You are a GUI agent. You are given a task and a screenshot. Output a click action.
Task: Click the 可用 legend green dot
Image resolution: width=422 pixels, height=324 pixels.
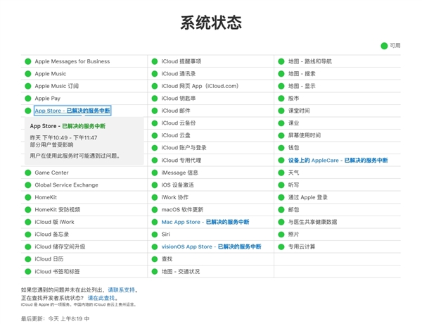384,46
